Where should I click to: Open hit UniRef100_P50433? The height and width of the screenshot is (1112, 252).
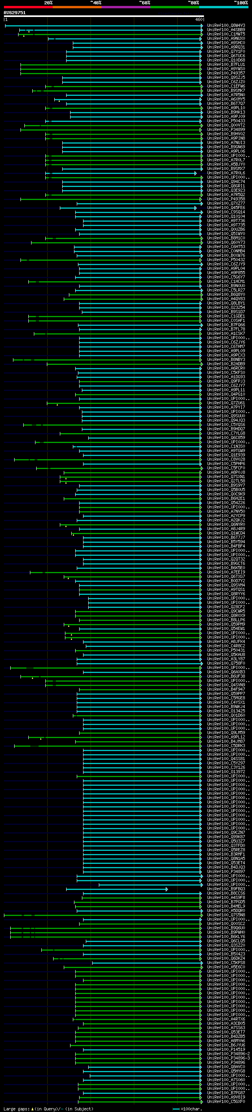[x=226, y=121]
